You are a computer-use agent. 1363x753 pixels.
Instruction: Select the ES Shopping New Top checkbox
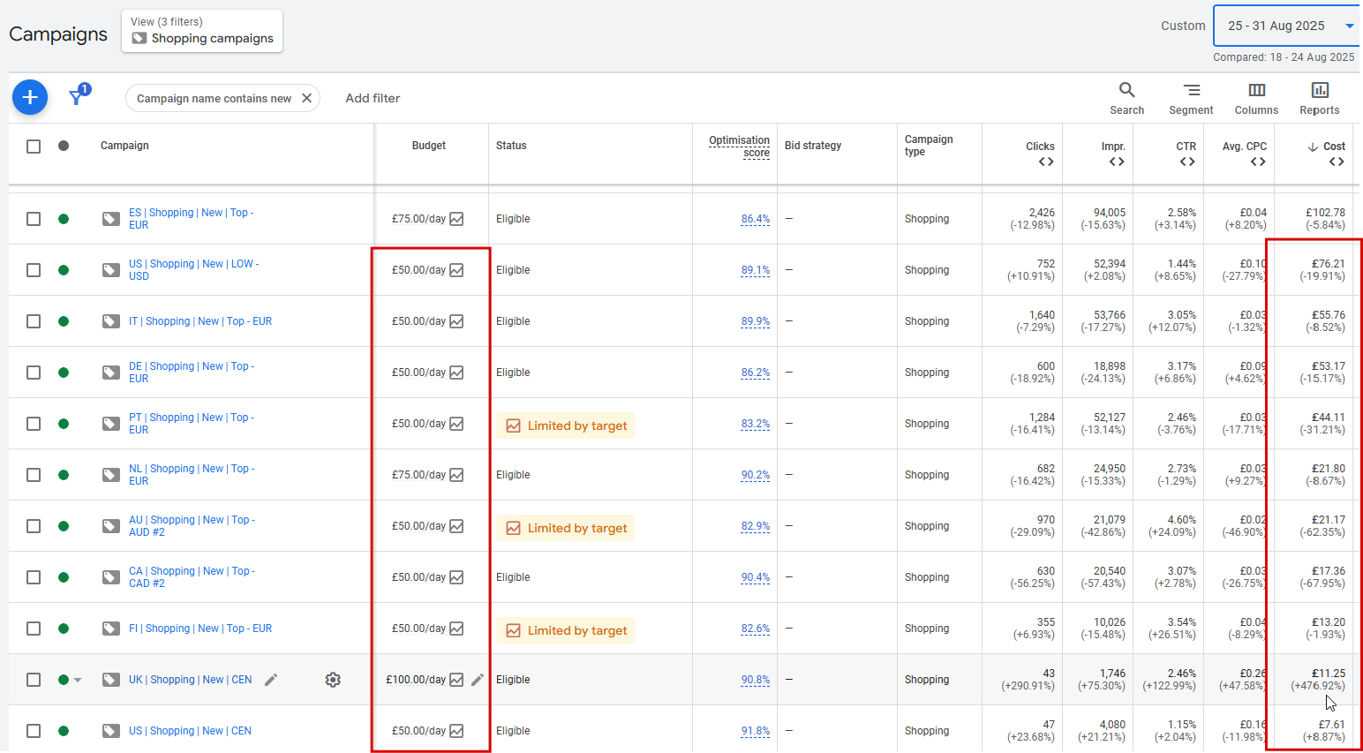pos(34,219)
